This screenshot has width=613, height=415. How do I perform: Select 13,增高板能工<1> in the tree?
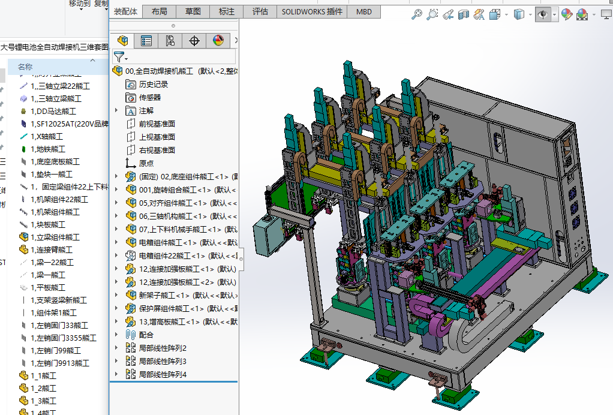[x=181, y=321]
